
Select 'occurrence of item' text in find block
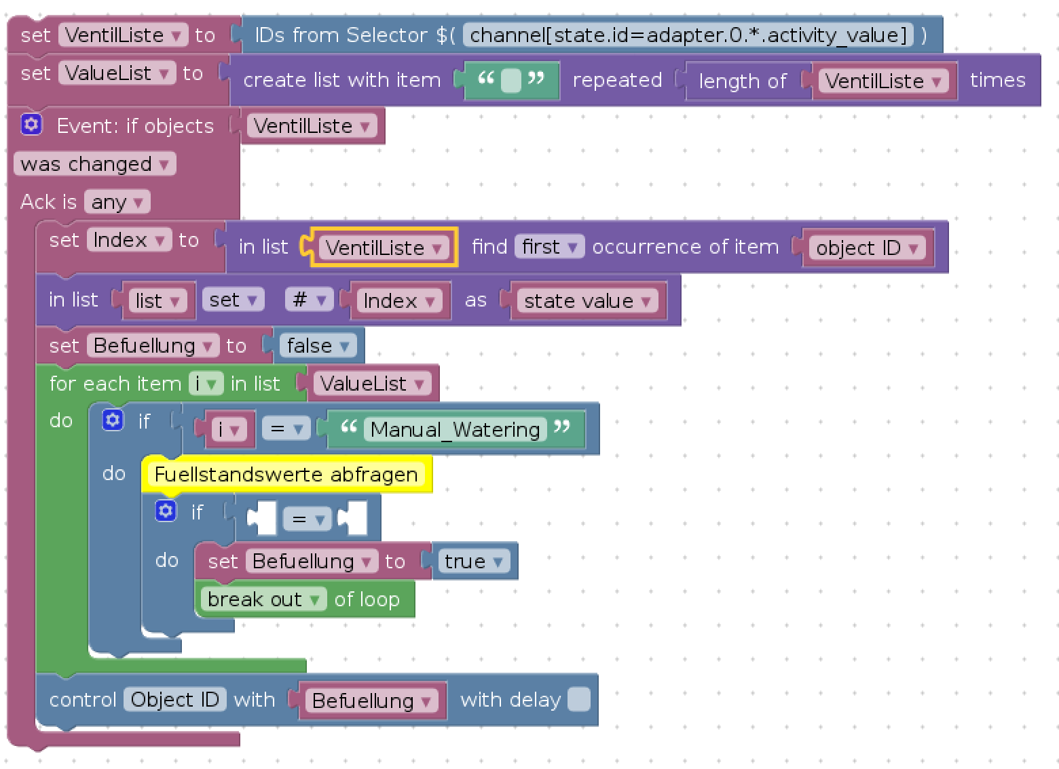tap(686, 247)
